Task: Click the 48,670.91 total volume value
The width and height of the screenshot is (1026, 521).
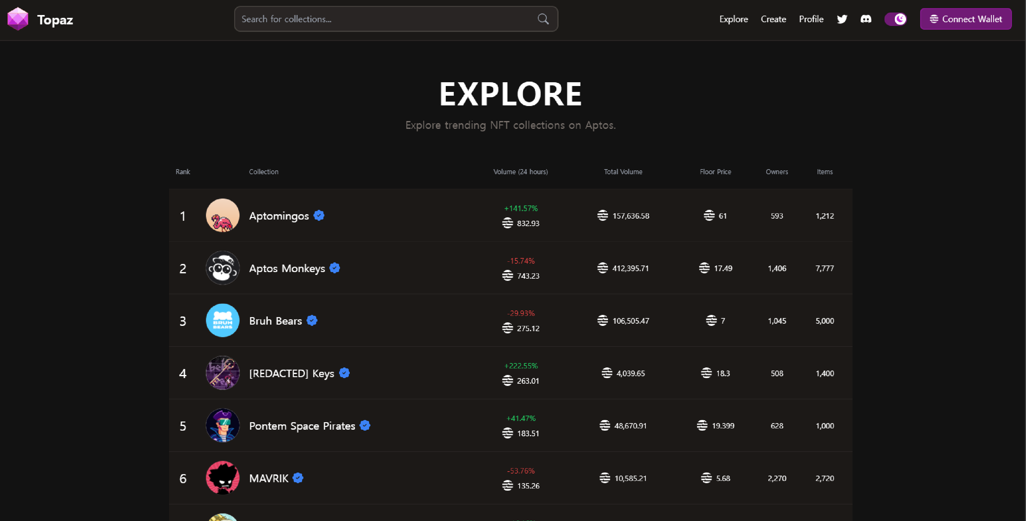Action: pos(630,426)
